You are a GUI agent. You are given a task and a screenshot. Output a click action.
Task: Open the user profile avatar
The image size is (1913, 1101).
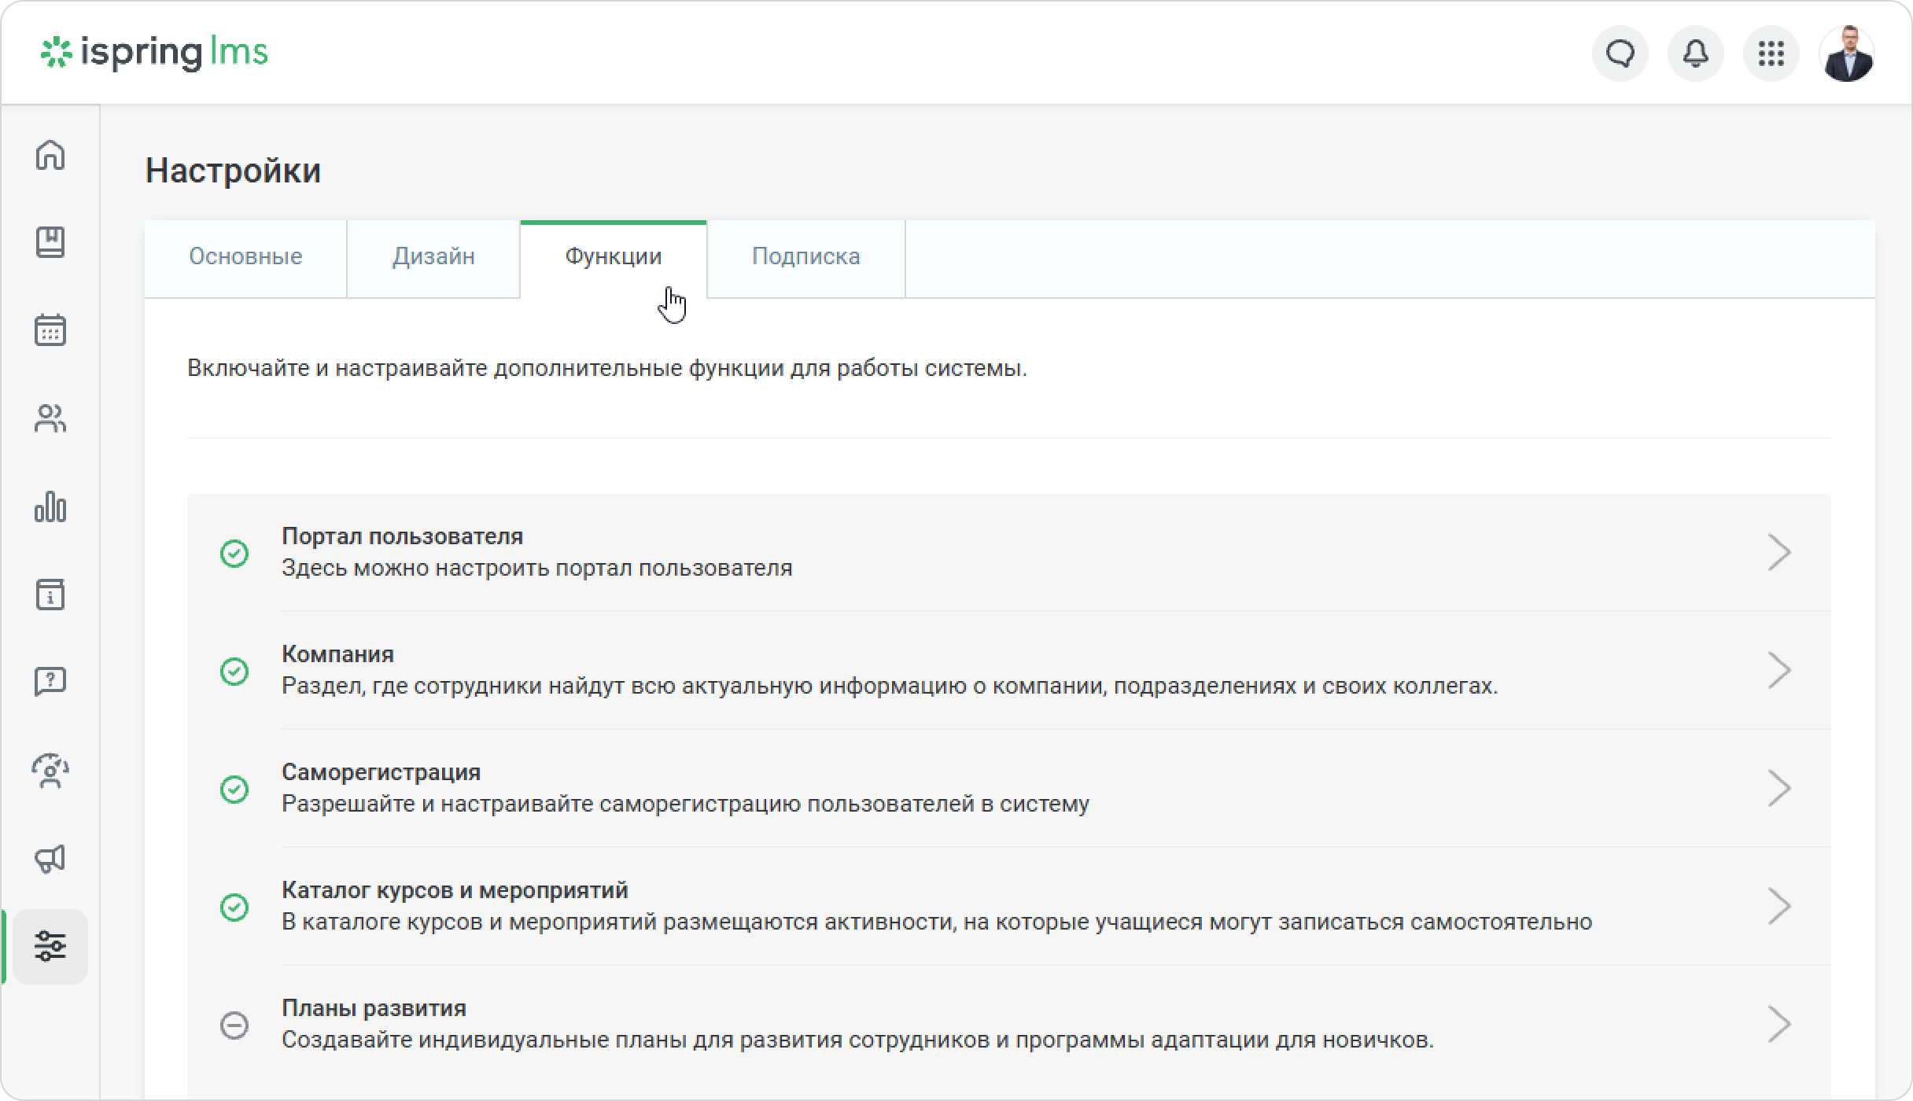tap(1847, 53)
